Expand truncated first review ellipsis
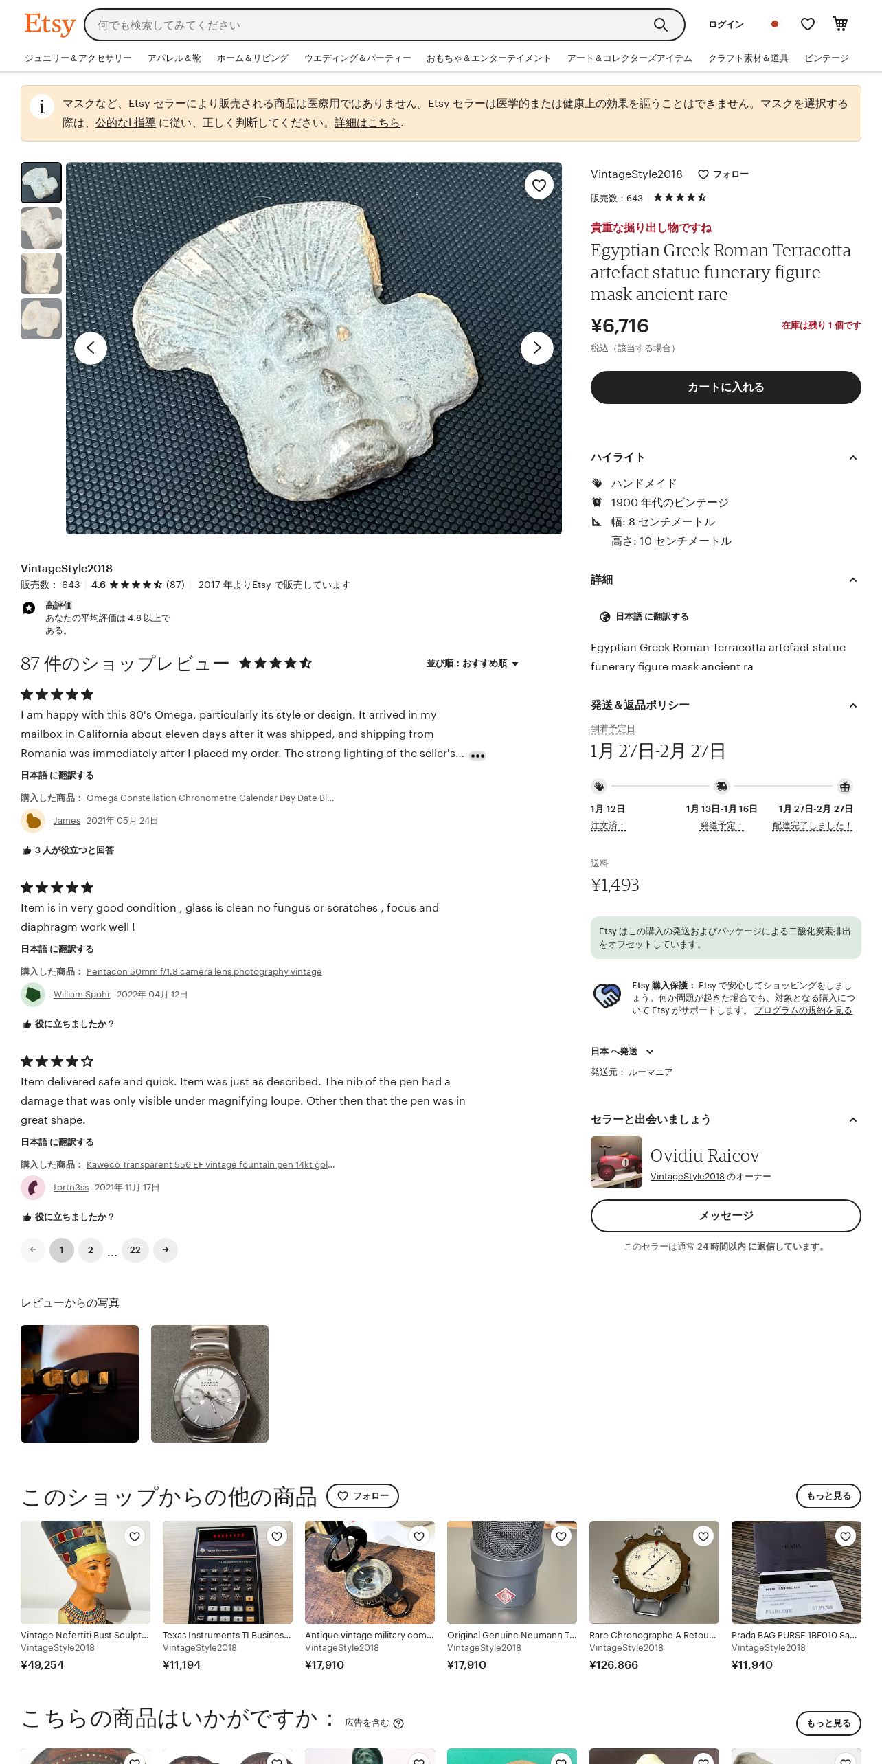 (477, 756)
